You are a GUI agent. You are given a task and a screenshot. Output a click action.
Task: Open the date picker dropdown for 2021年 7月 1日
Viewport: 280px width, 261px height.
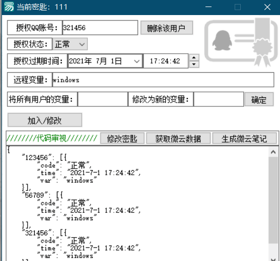point(137,61)
